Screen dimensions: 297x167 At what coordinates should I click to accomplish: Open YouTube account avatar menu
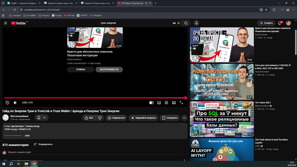[289, 23]
